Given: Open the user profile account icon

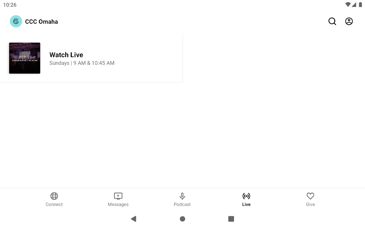Looking at the screenshot, I should coord(349,21).
